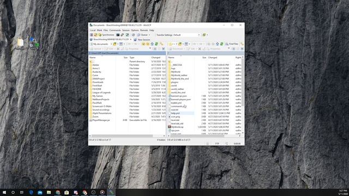Screen dimensions: 349x196
Task: Select the Downloads folder in local panel
Action: pos(98,82)
